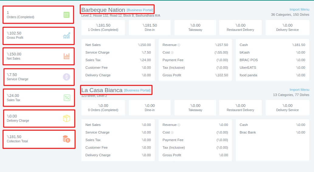The width and height of the screenshot is (314, 172).
Task: Click the food panda payment row
Action: tap(272, 75)
